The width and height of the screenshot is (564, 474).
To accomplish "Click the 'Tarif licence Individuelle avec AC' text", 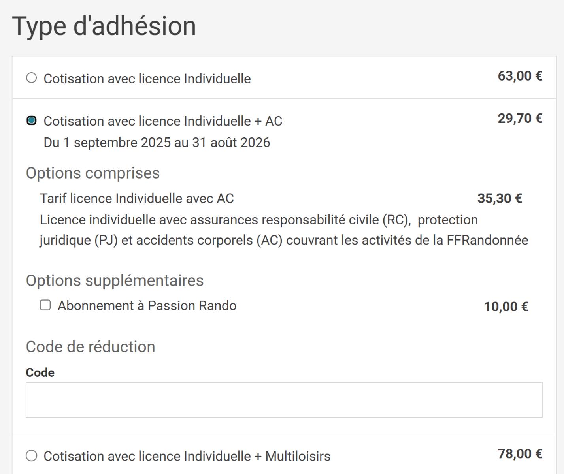I will [137, 198].
